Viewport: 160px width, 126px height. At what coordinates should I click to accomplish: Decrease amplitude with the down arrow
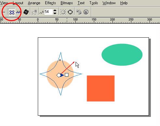pyautogui.click(x=55, y=13)
